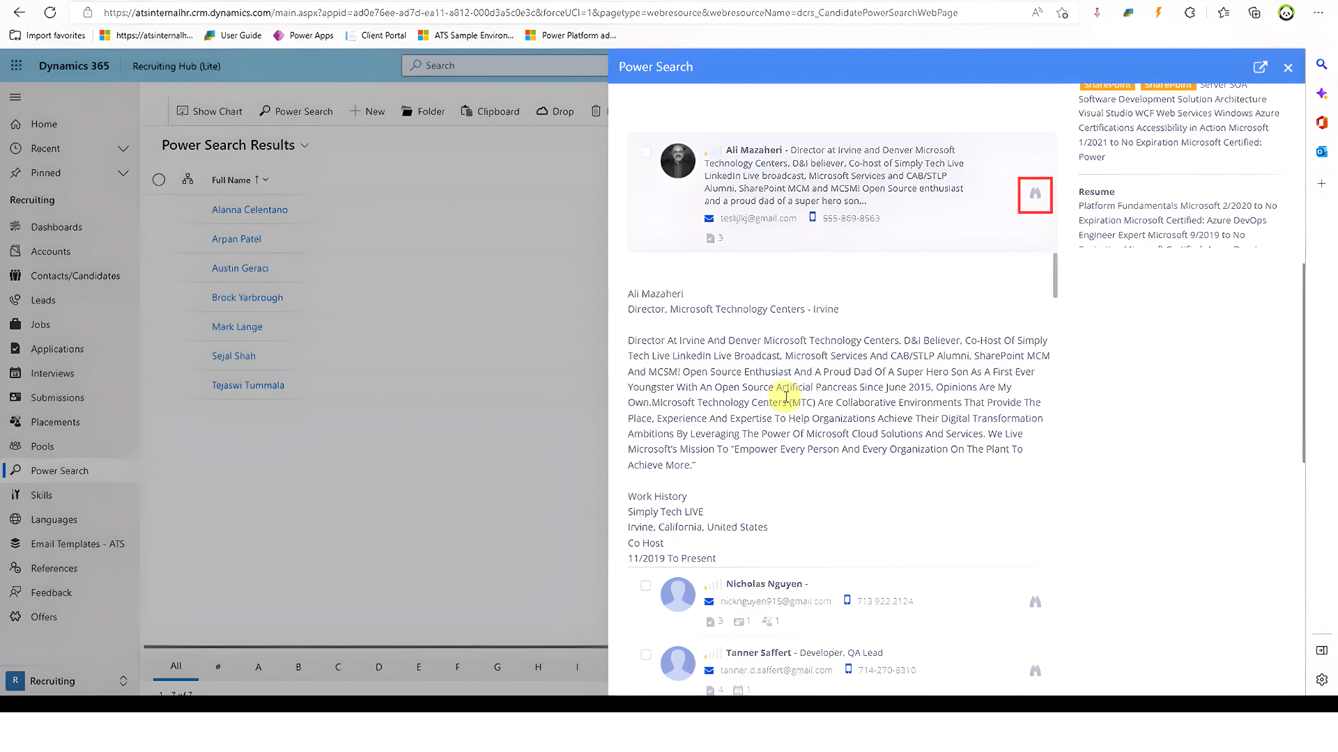Click Ali Mazaheri profile photo
1338x752 pixels.
tap(677, 161)
